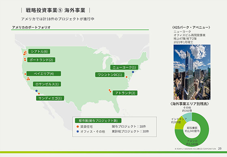Click the ロサンゼルス(1) label
Screen dimensions: 227x157
pyautogui.click(x=47, y=84)
